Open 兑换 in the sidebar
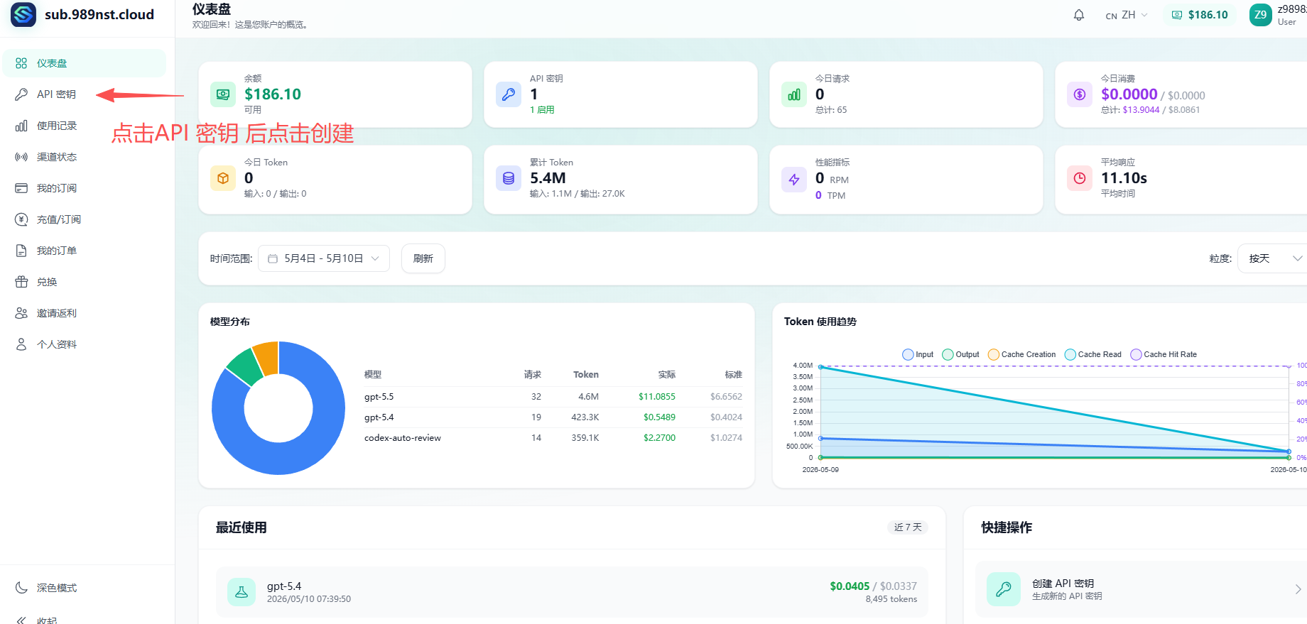1307x624 pixels. [x=85, y=282]
